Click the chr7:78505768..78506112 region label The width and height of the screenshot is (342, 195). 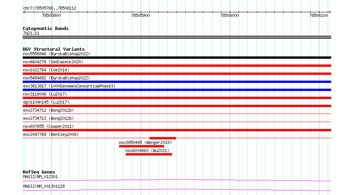(x=50, y=8)
